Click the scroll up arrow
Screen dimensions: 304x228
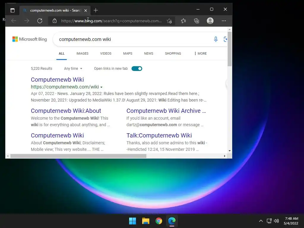[x=229, y=29]
